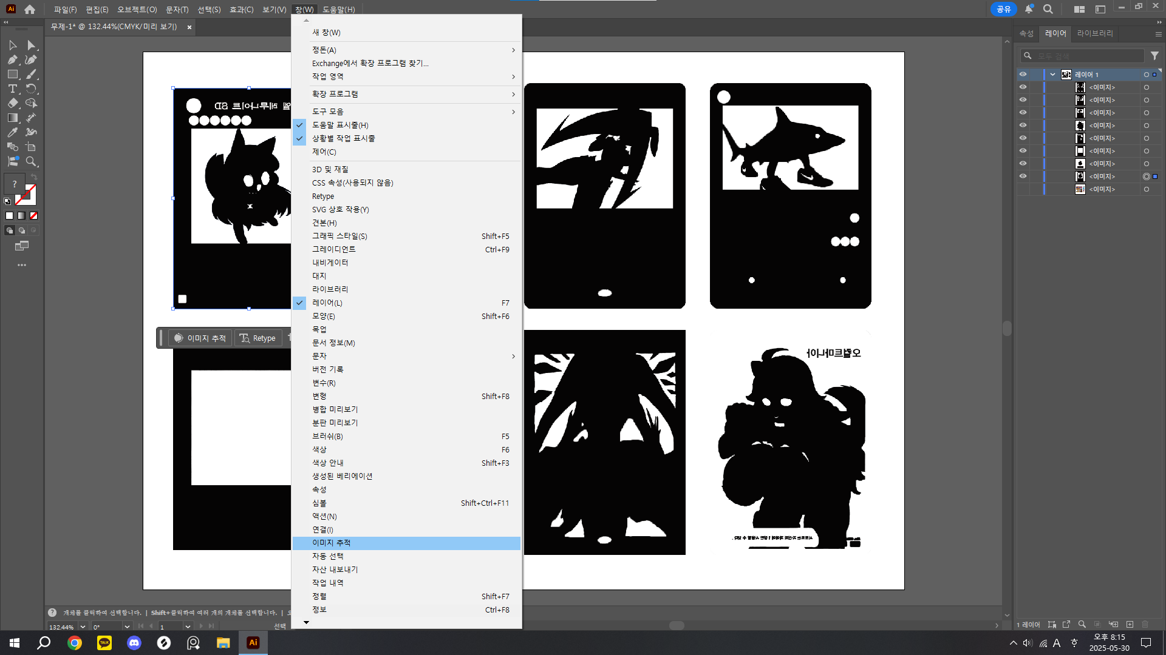The width and height of the screenshot is (1166, 655).
Task: Click target circle of 레이어 1
Action: click(x=1146, y=75)
